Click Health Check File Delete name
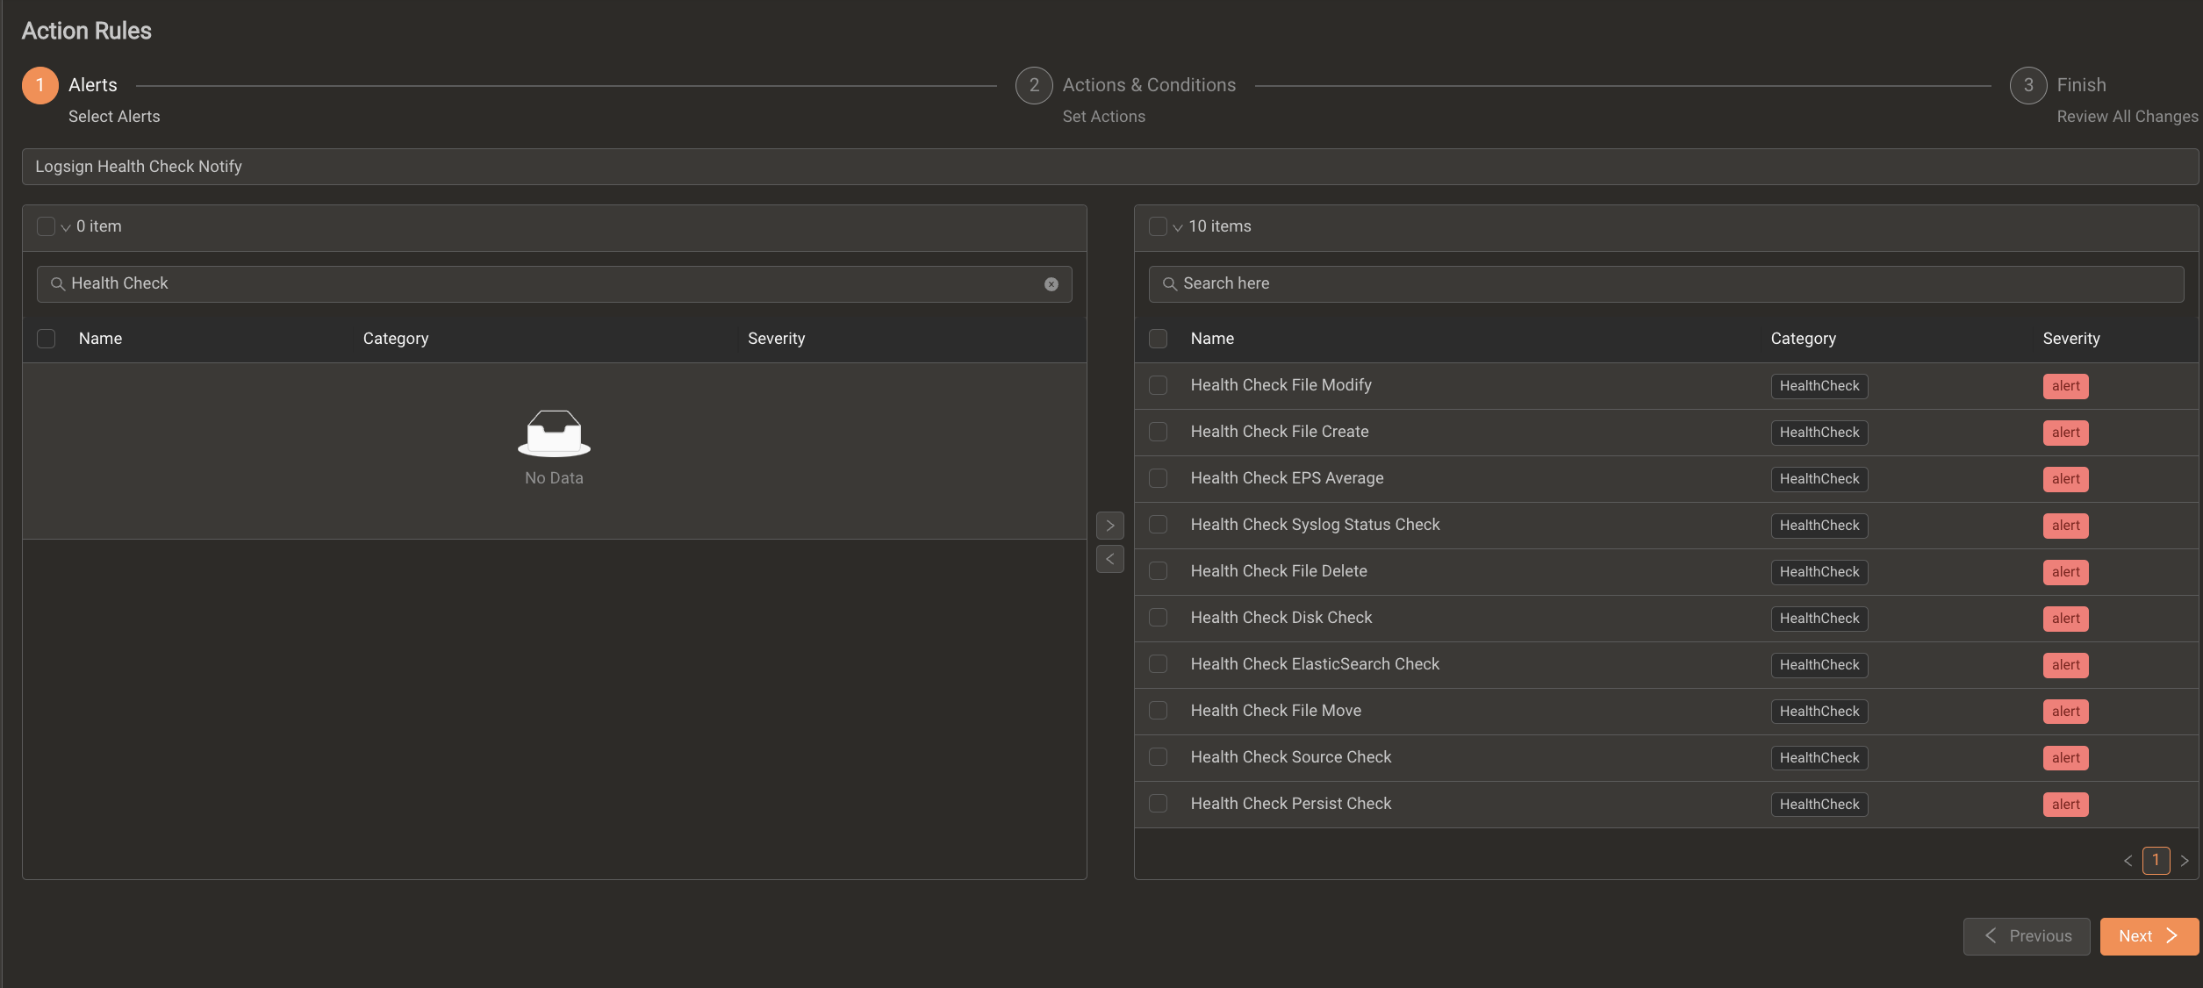 pos(1279,571)
